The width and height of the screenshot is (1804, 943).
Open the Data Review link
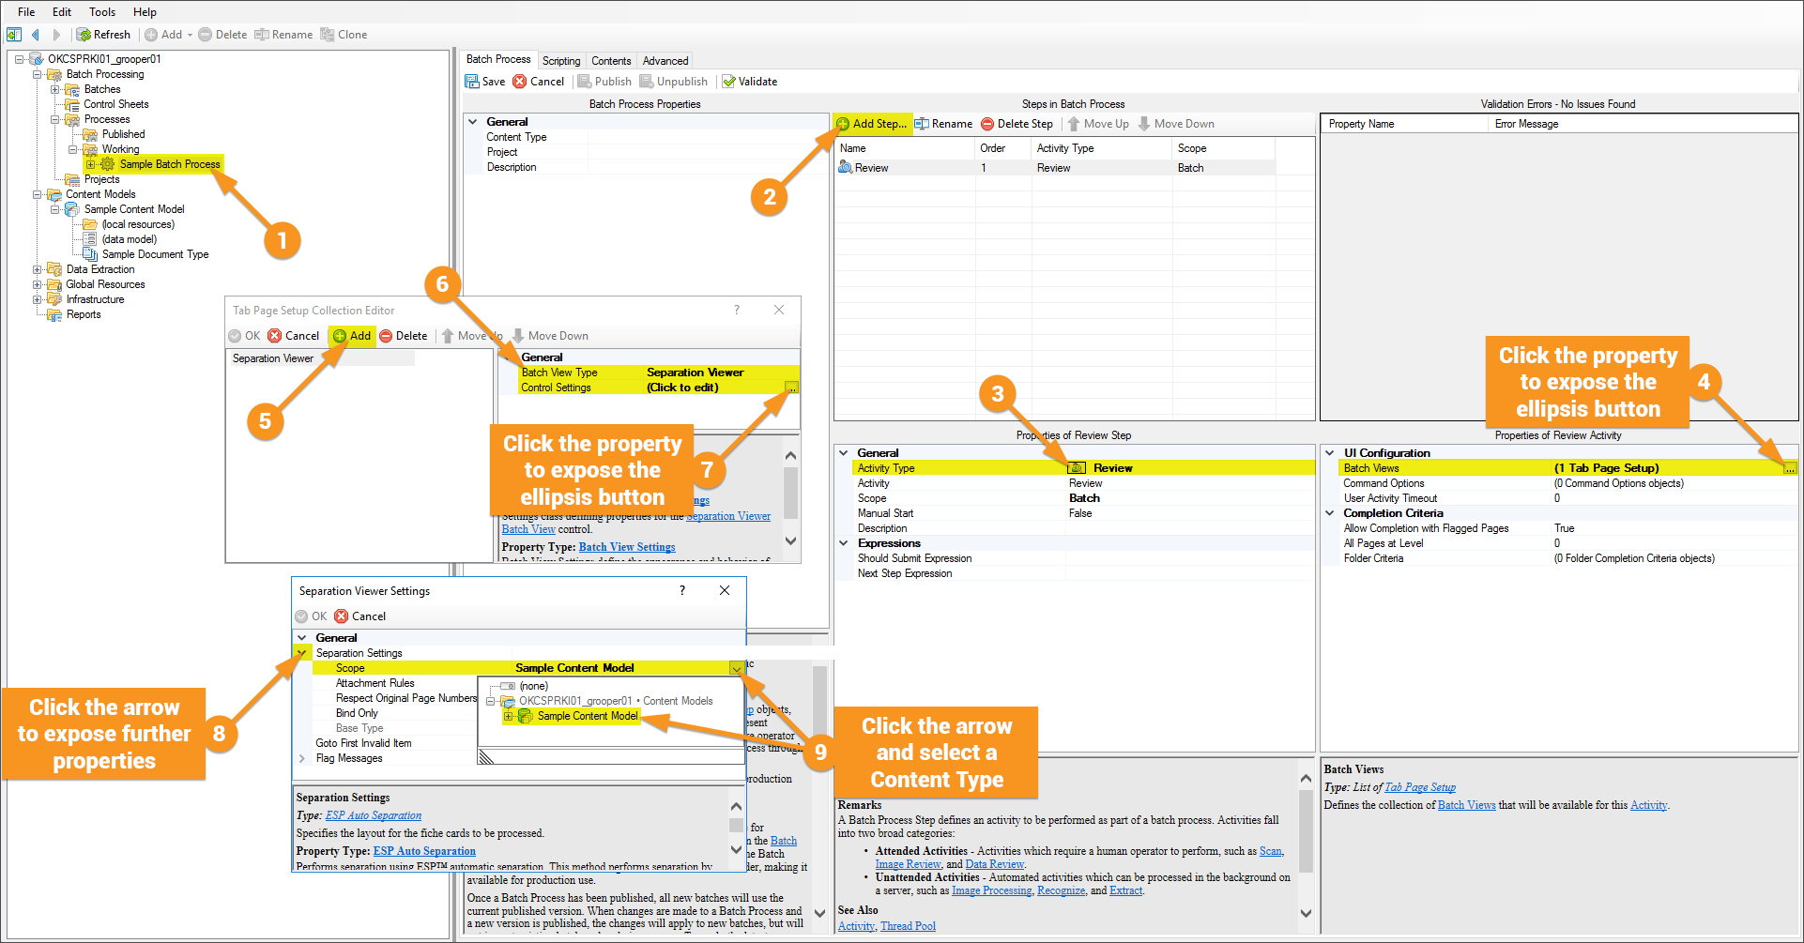coord(995,864)
